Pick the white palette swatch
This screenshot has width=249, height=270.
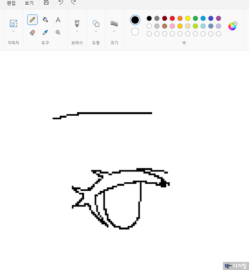(x=149, y=26)
